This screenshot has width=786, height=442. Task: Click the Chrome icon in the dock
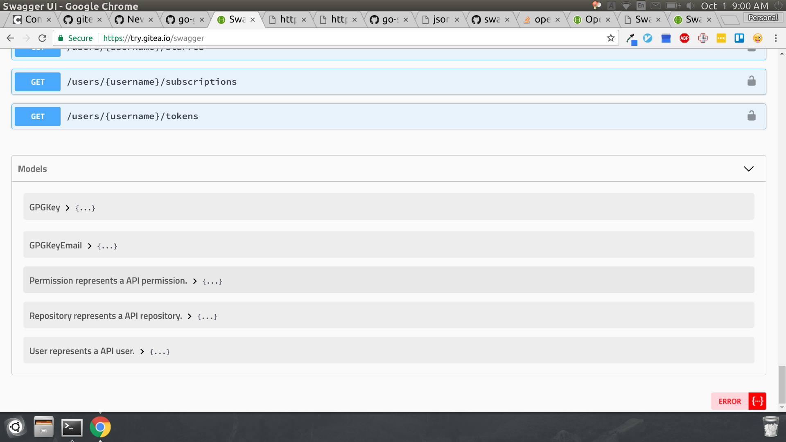pos(100,427)
